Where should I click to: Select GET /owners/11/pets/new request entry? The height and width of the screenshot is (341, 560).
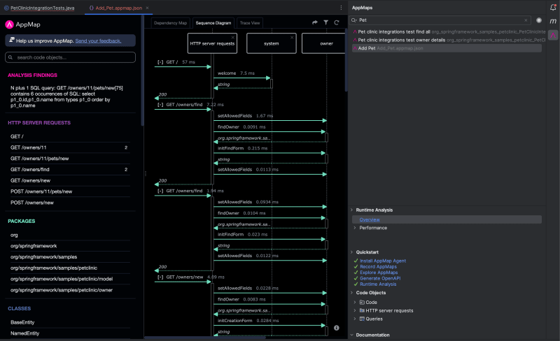69,159
